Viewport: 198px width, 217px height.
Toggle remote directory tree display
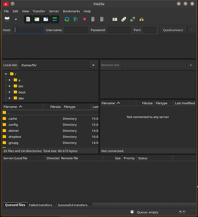click(x=46, y=19)
